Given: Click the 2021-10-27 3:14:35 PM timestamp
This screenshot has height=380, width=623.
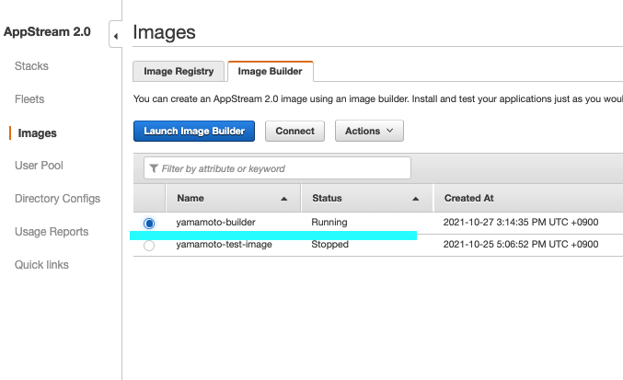Looking at the screenshot, I should point(521,222).
